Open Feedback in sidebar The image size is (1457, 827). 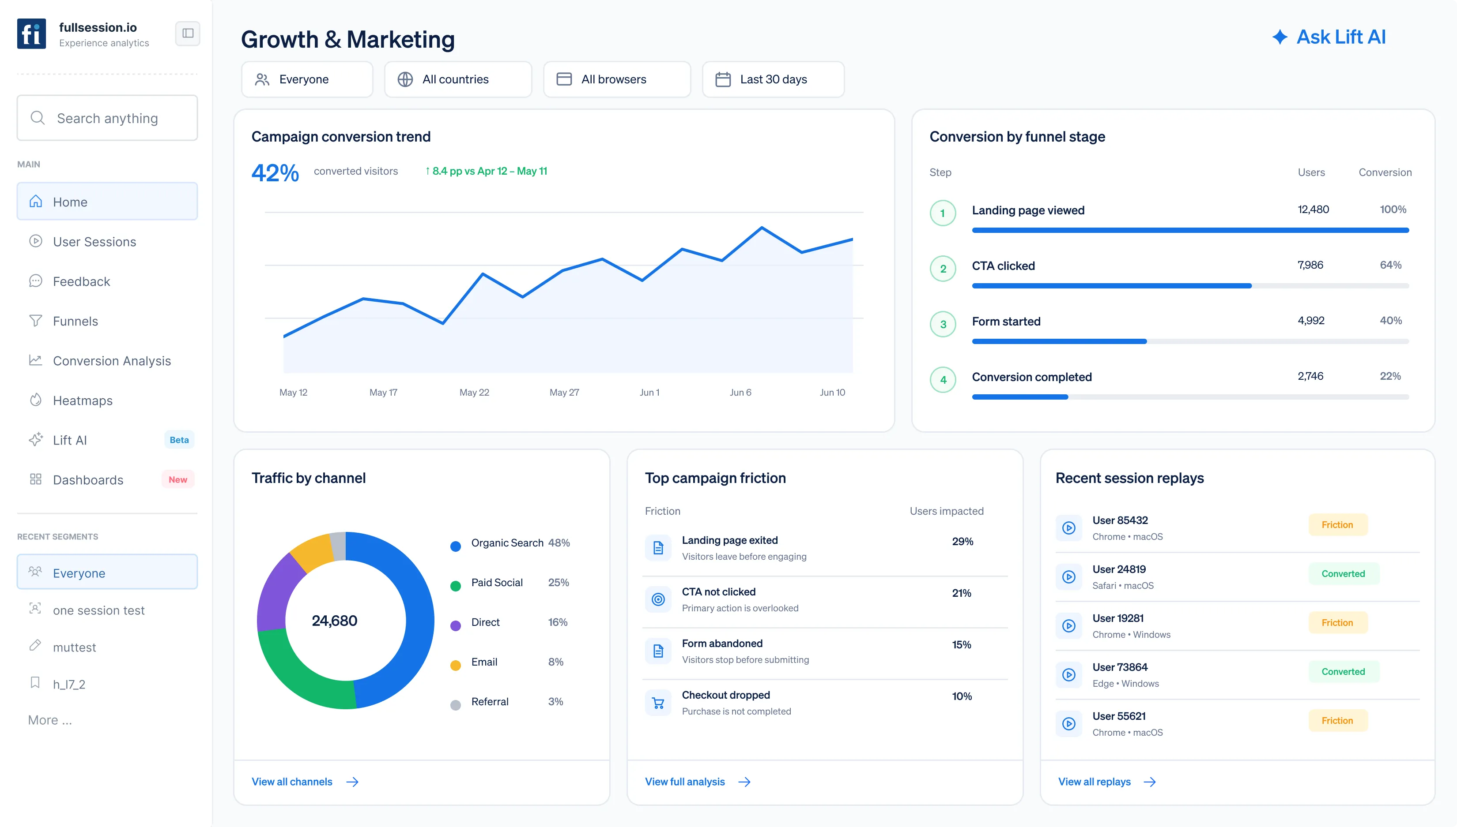(107, 281)
